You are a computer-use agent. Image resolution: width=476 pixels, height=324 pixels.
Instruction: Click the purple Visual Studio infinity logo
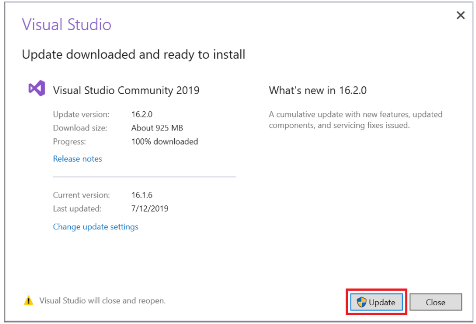[x=36, y=88]
